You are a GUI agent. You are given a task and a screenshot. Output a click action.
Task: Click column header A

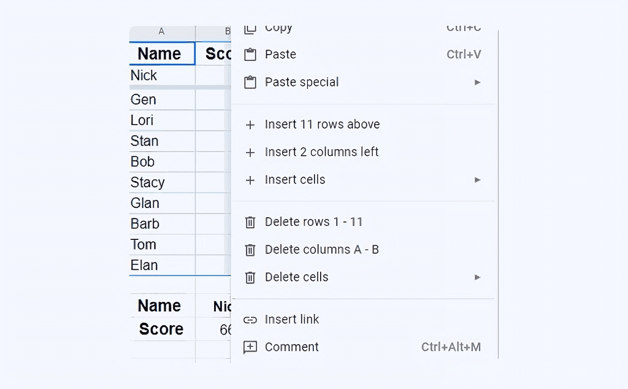coord(161,31)
